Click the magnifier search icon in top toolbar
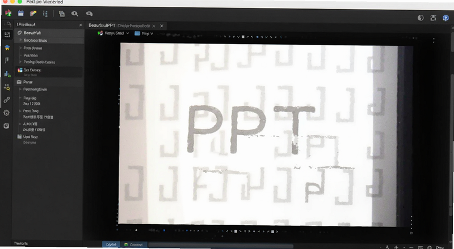This screenshot has width=454, height=249. pyautogui.click(x=75, y=14)
